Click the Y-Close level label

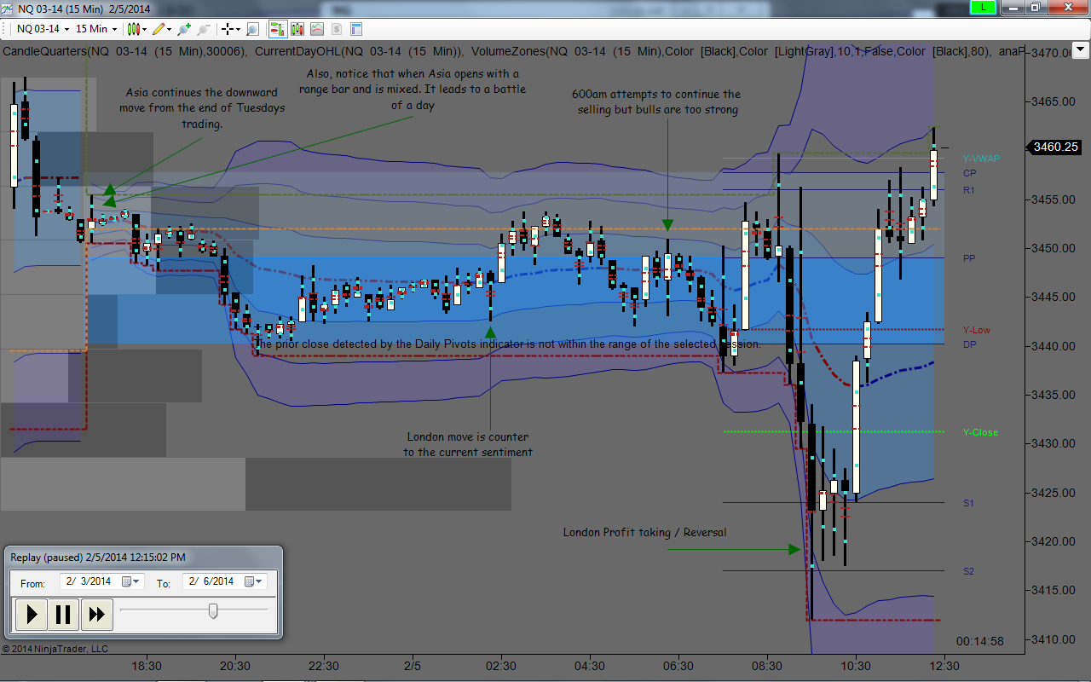coord(980,432)
